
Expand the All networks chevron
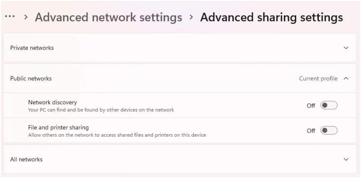point(346,159)
